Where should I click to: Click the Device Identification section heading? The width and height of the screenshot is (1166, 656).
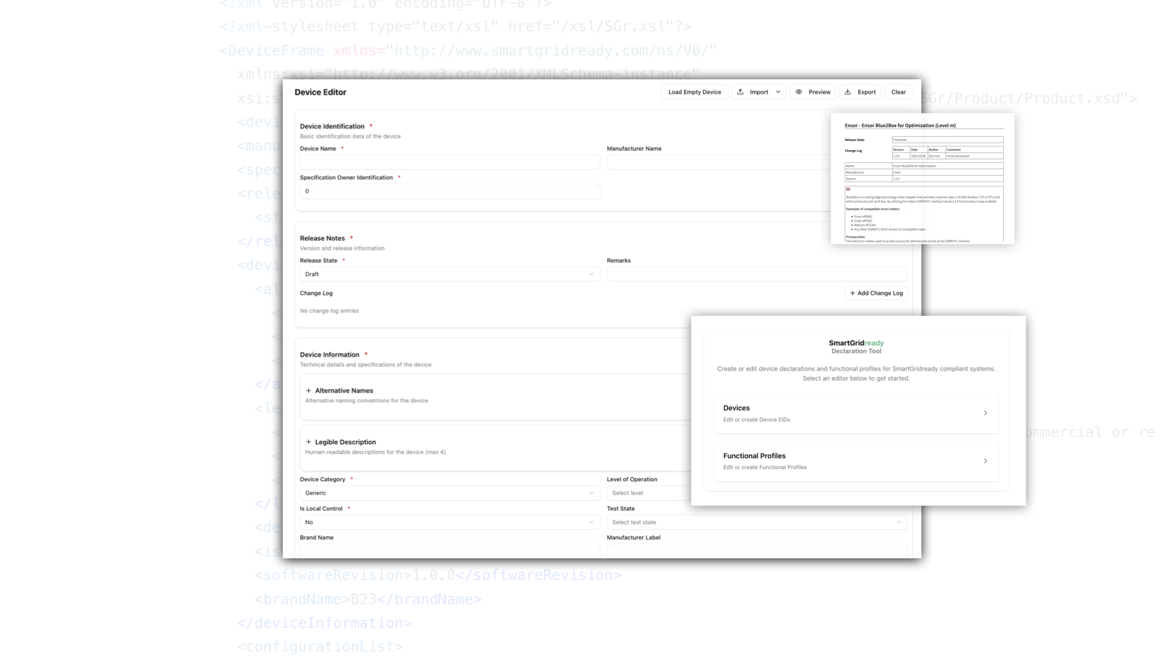(x=332, y=126)
